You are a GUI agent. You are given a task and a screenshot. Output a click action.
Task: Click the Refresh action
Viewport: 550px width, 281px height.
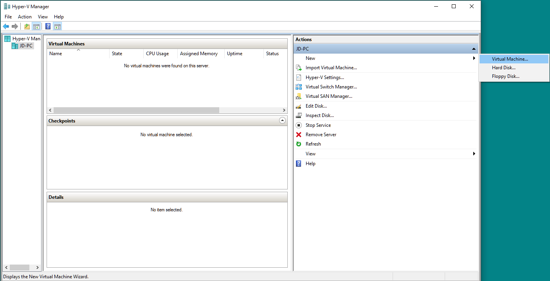pos(313,144)
